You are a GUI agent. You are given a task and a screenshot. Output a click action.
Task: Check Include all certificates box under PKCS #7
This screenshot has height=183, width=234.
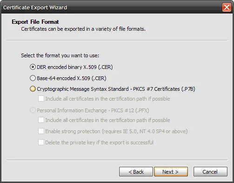point(41,99)
